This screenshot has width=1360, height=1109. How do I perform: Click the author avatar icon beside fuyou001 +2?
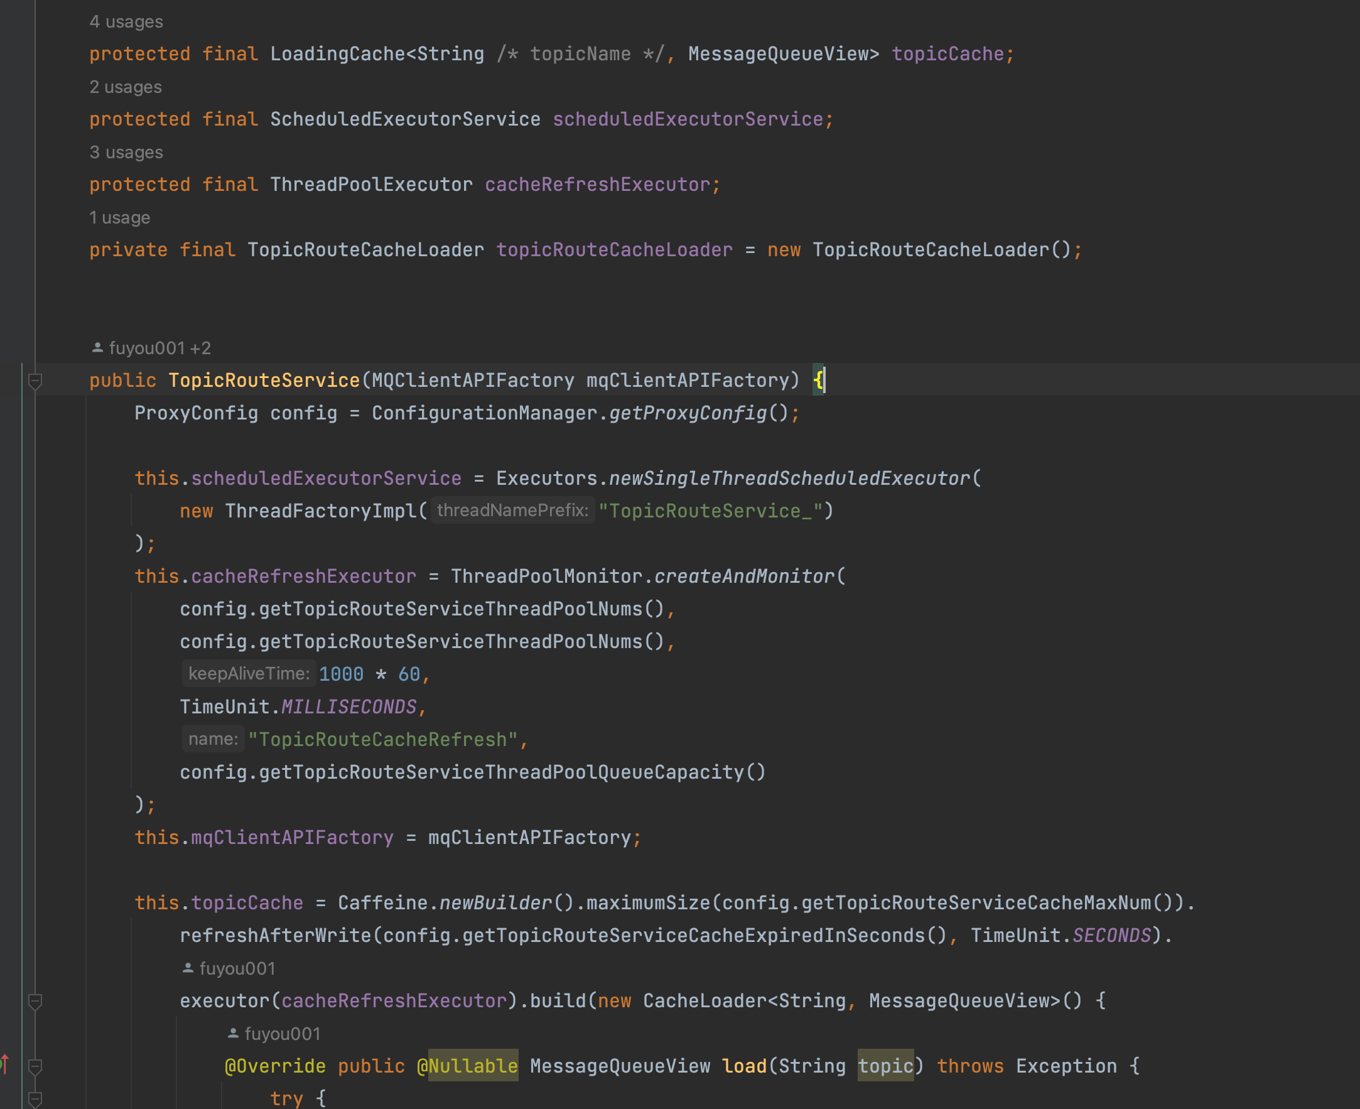click(x=97, y=347)
